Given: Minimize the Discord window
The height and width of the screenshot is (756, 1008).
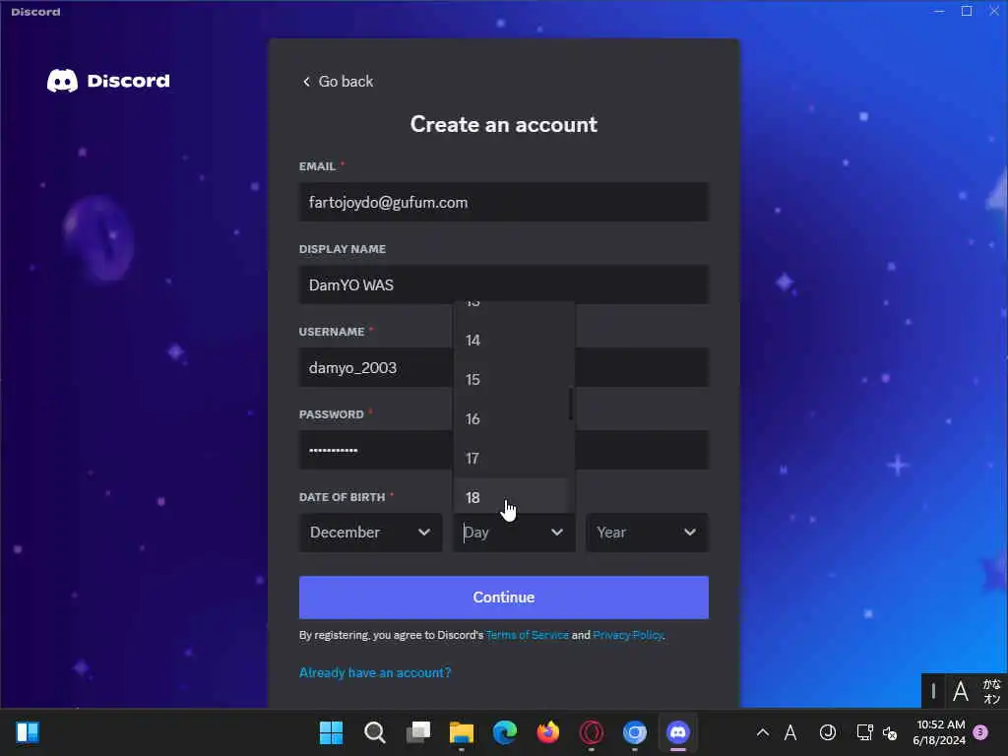Looking at the screenshot, I should coord(939,12).
